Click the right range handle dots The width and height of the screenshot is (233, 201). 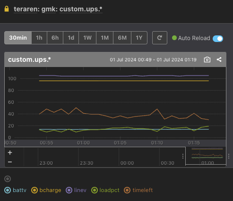coord(229,156)
